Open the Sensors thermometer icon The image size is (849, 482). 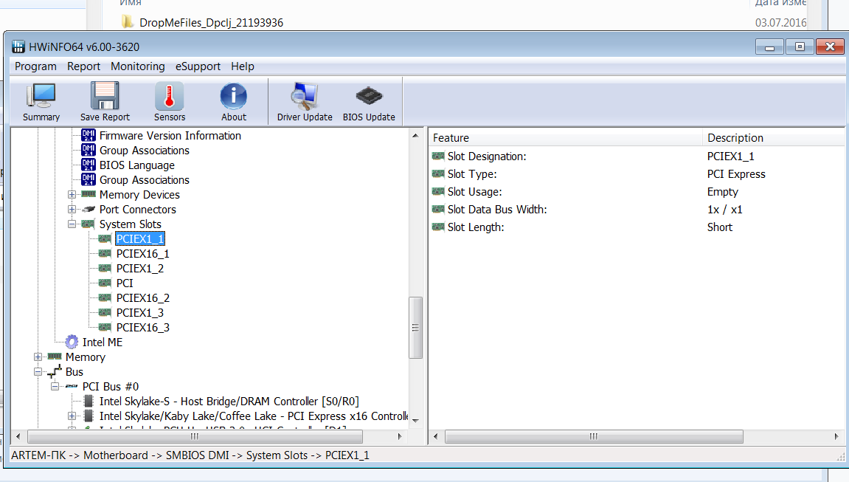click(x=170, y=96)
